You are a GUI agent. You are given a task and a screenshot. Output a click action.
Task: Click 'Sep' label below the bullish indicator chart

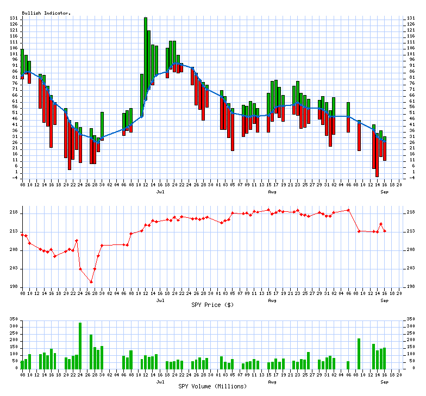point(385,192)
